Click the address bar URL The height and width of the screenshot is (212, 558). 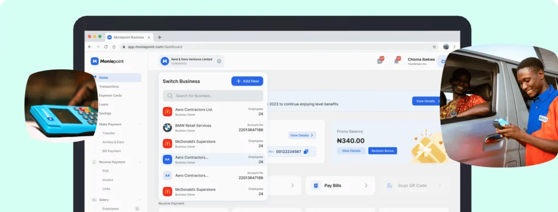155,47
